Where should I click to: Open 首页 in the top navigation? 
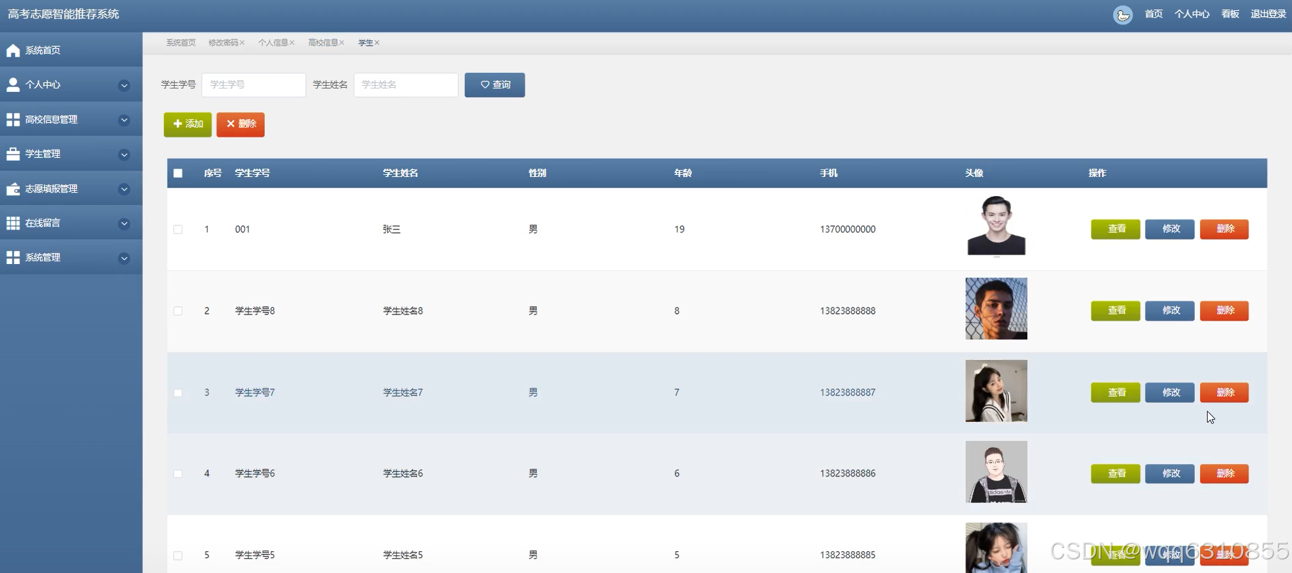click(1154, 14)
